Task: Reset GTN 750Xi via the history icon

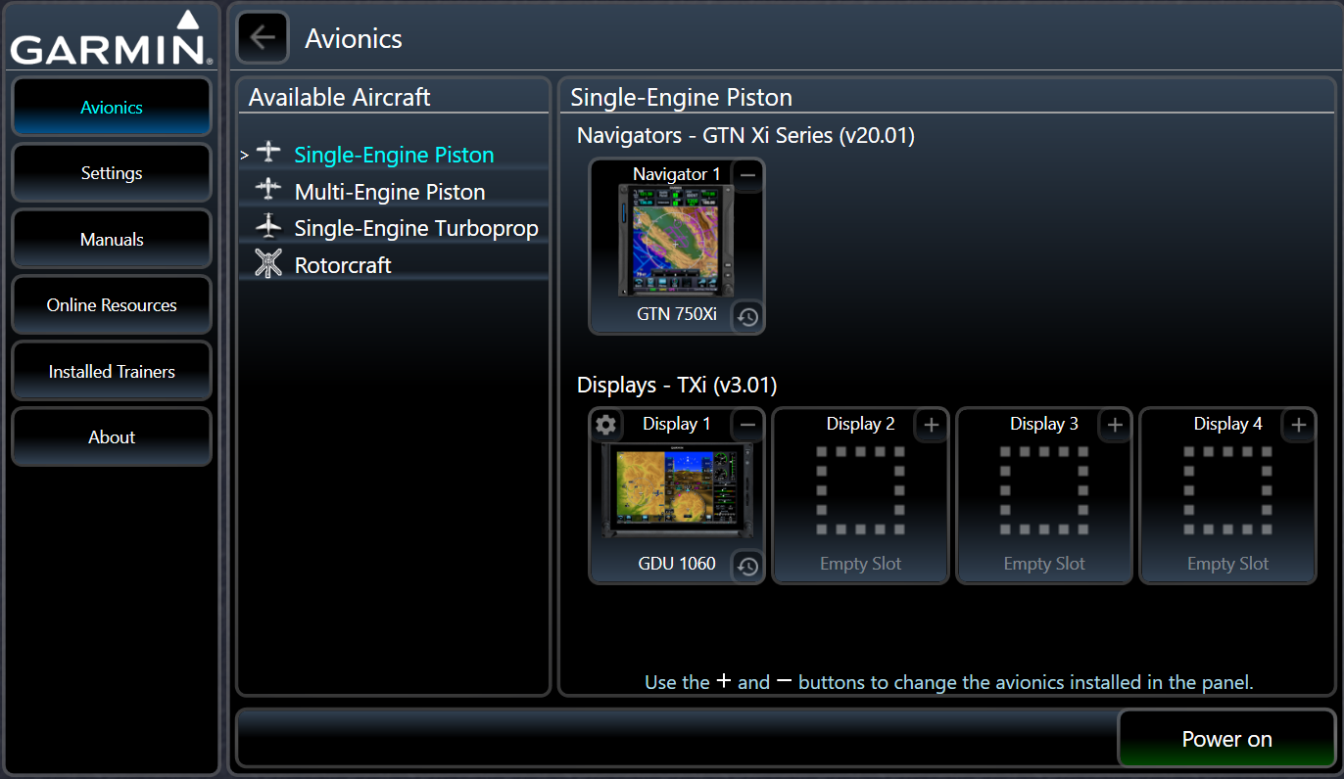Action: (747, 317)
